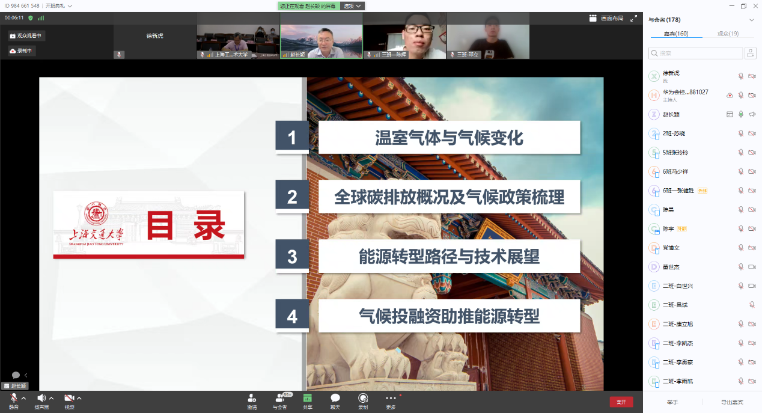Select the 赵长颖 video thumbnail
The image size is (762, 413).
pyautogui.click(x=322, y=41)
